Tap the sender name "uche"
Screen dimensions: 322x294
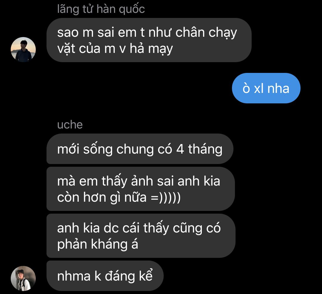[70, 125]
